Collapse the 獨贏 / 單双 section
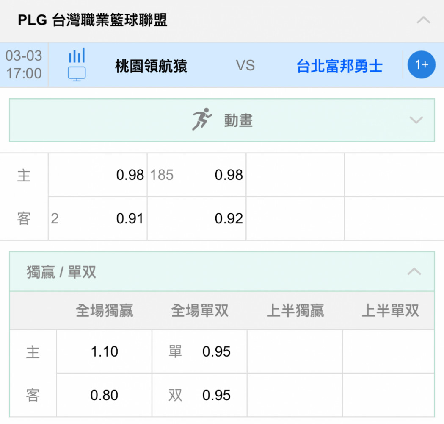444x424 pixels. pos(414,271)
